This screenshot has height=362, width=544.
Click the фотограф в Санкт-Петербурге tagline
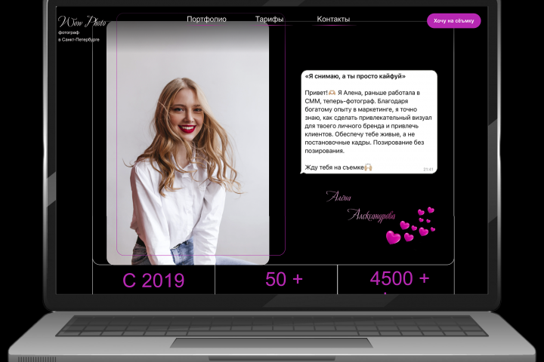79,36
